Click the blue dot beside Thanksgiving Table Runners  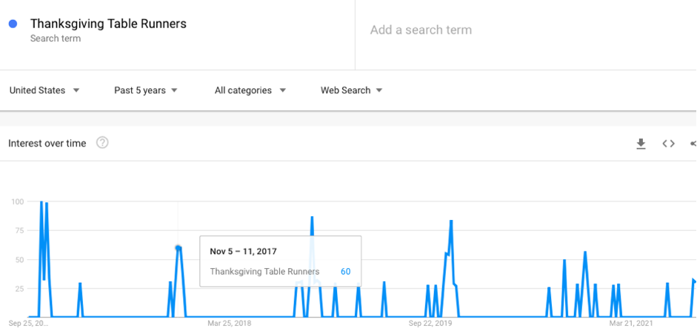click(13, 24)
